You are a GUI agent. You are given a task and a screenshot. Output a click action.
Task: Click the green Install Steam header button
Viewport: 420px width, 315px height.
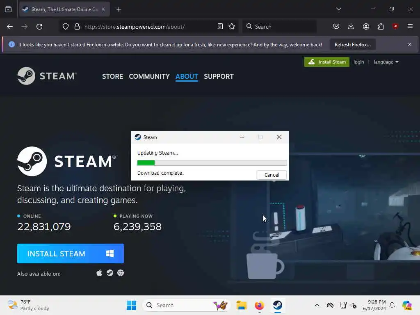click(x=327, y=62)
